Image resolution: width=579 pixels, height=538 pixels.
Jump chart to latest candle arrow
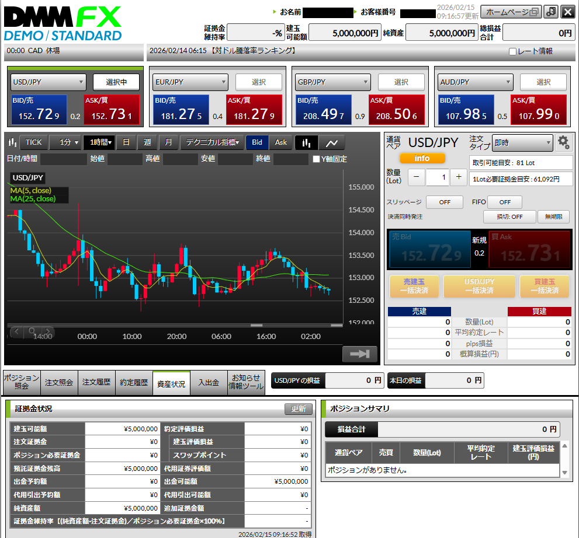coord(359,354)
